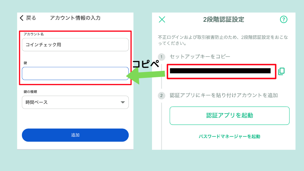Go back via 戻る text

[31, 18]
